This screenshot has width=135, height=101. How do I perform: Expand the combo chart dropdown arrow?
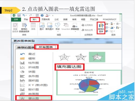(120, 27)
